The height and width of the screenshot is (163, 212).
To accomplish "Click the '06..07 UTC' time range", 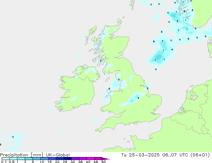I will coord(175,155).
